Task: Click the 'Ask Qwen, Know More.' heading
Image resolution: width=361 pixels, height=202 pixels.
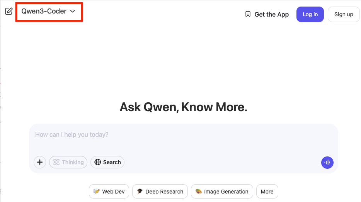Action: pos(184,107)
